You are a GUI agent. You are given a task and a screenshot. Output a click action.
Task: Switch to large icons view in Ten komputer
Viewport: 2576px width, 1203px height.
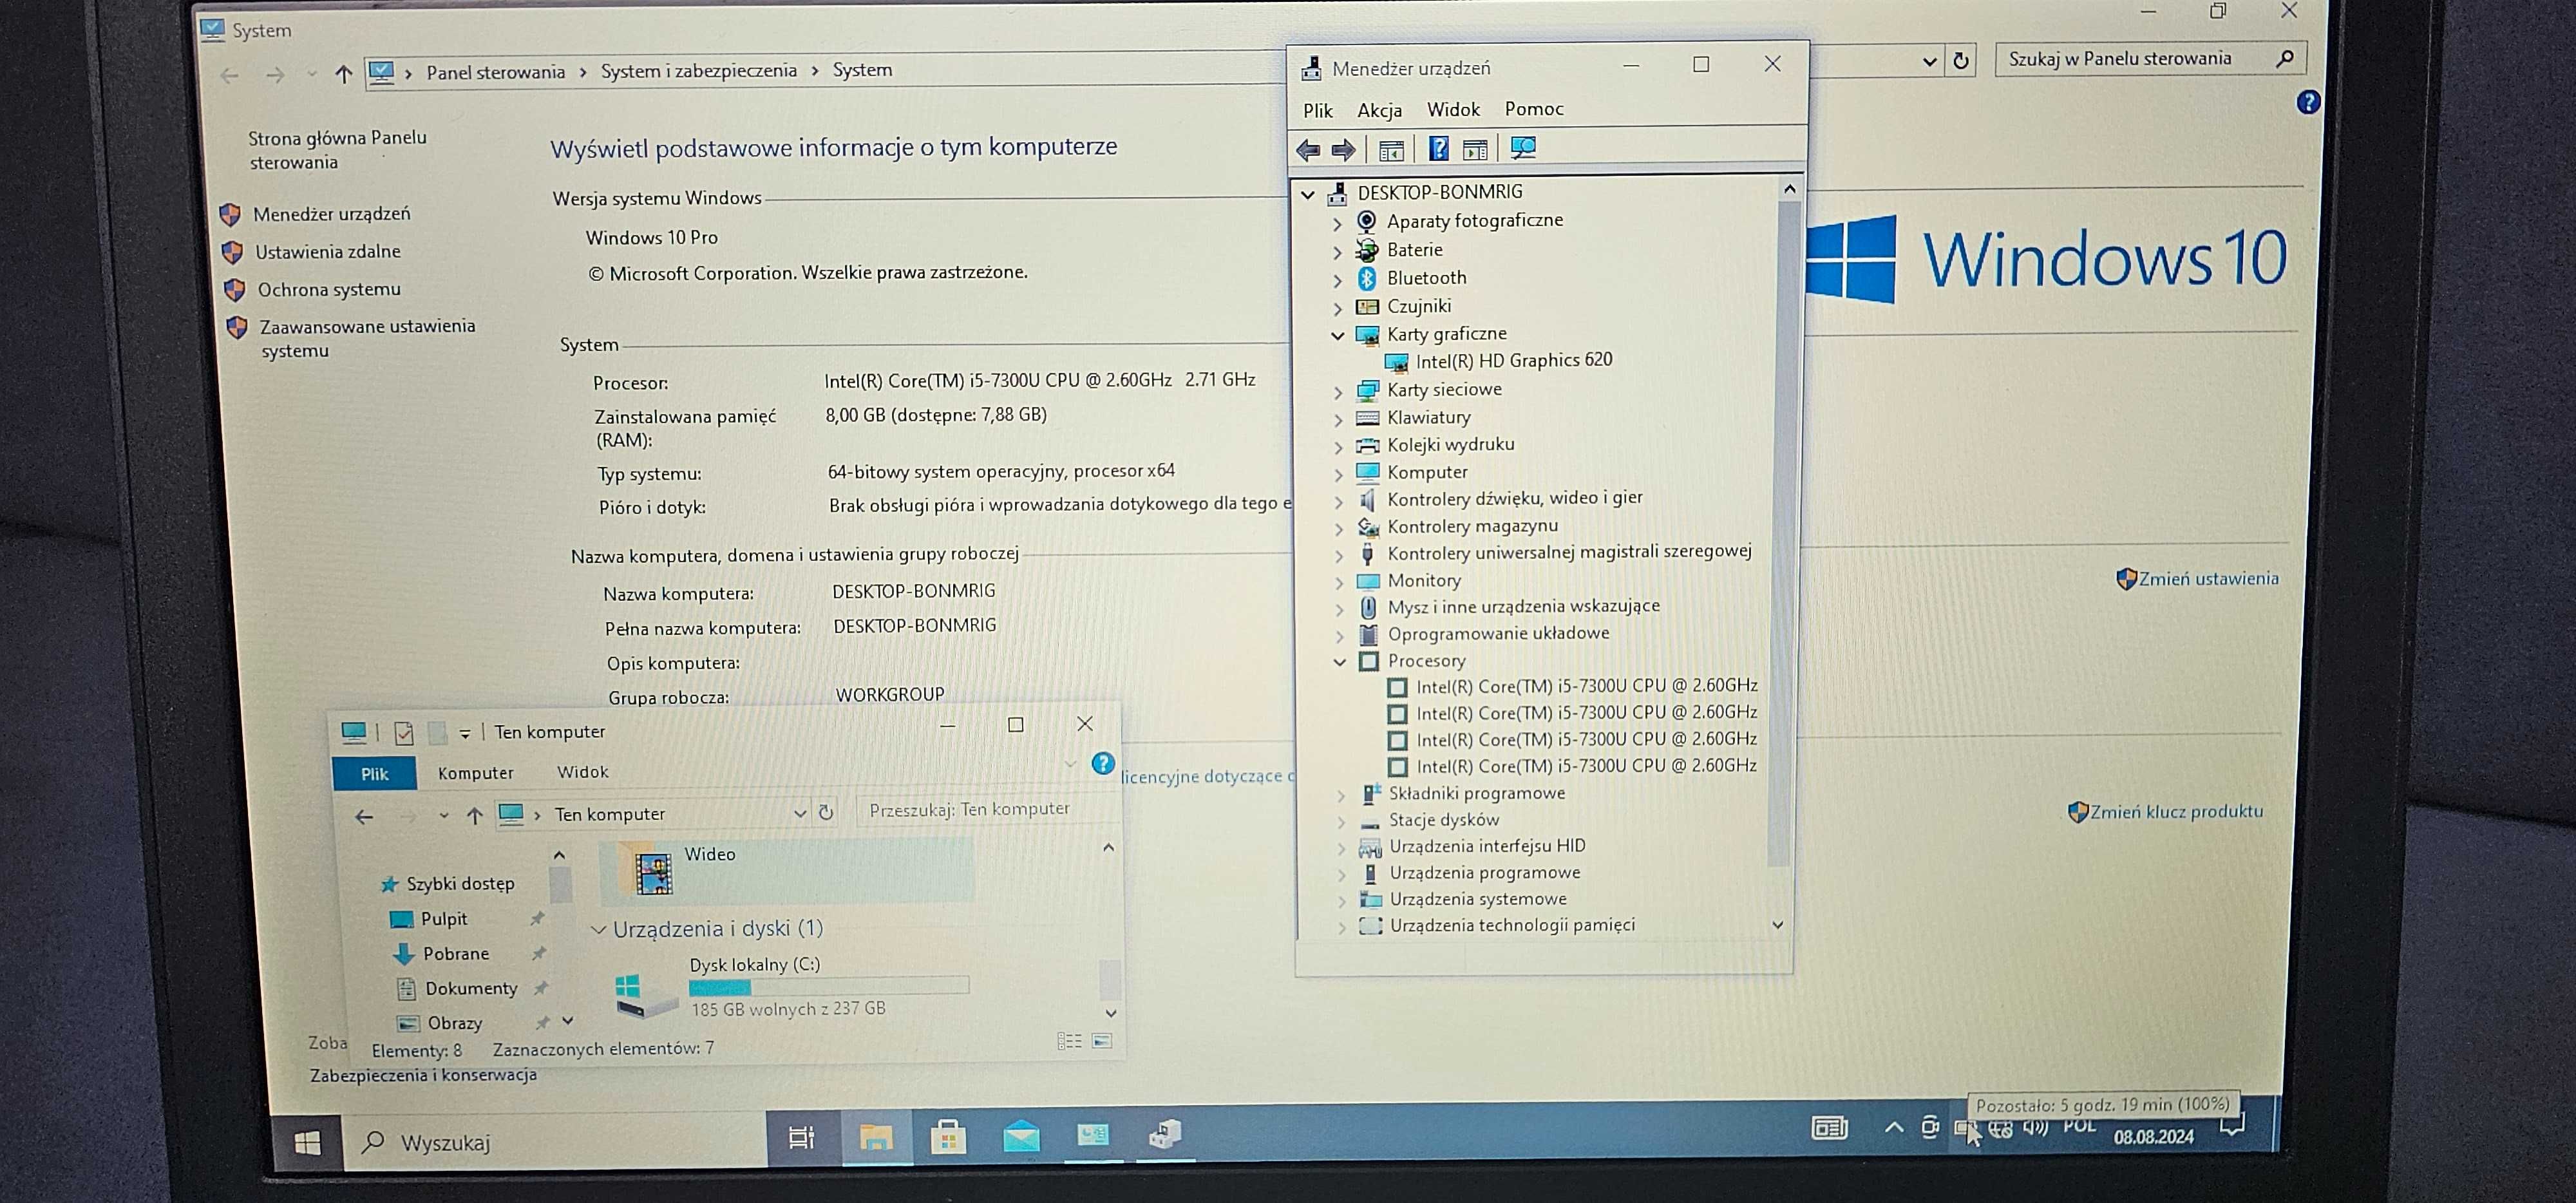(1101, 1041)
